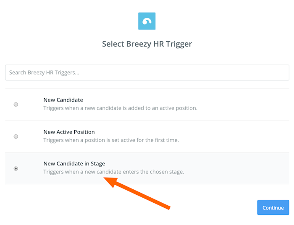
Task: Click the "New Active Position" trigger title
Action: coord(69,132)
